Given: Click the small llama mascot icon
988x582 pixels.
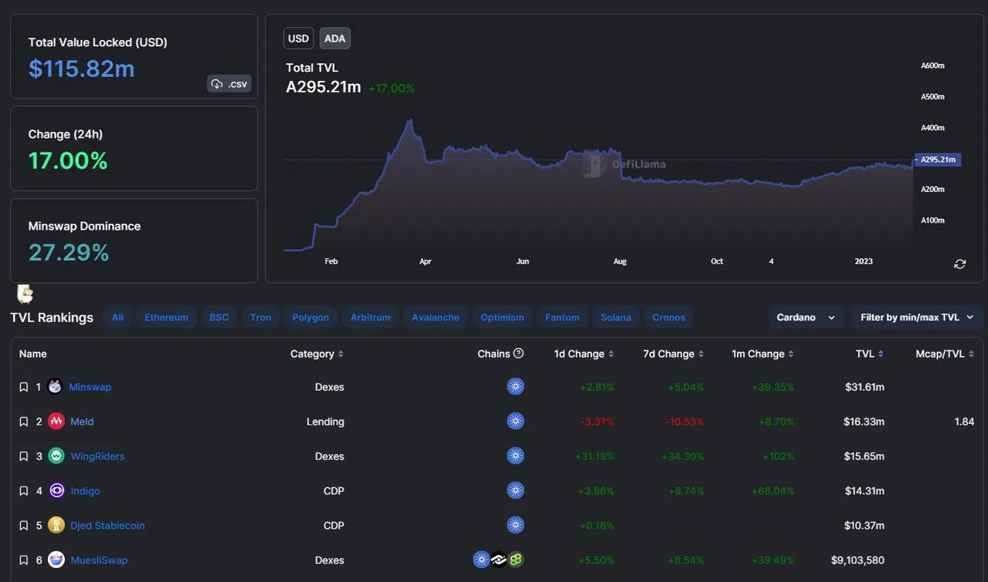Looking at the screenshot, I should (x=25, y=294).
